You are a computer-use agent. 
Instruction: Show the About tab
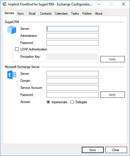[x=99, y=14]
